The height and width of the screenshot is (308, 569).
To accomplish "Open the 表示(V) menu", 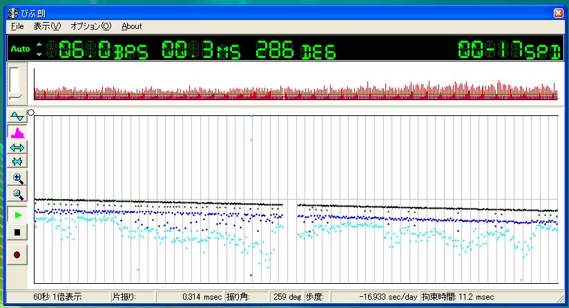I will (x=47, y=26).
